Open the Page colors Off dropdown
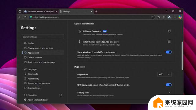196x110 pixels. click(164, 75)
